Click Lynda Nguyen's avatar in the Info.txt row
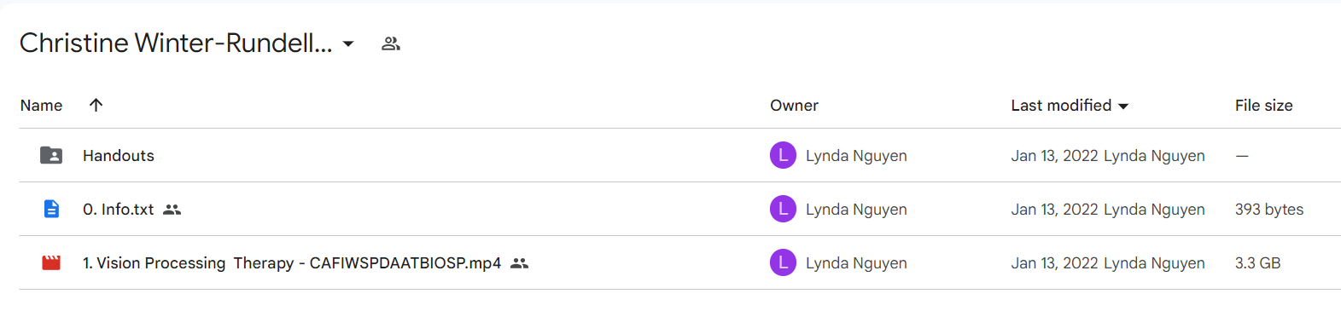This screenshot has width=1341, height=334. (783, 209)
